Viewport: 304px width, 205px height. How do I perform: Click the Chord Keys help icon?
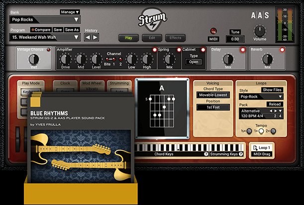pyautogui.click(x=206, y=154)
